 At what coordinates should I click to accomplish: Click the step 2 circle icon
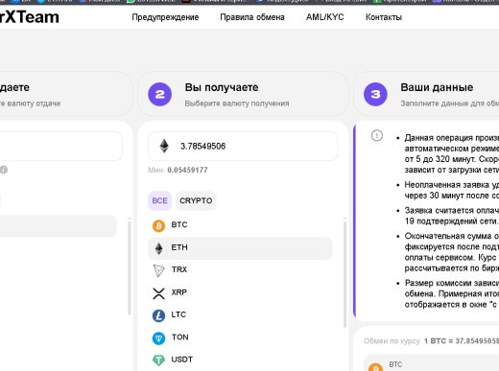tap(159, 94)
